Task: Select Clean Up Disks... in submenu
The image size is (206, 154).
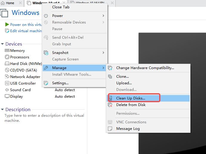Action: click(148, 98)
